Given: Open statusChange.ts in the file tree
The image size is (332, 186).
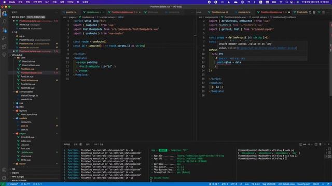Looking at the screenshot, I should [x=29, y=96].
